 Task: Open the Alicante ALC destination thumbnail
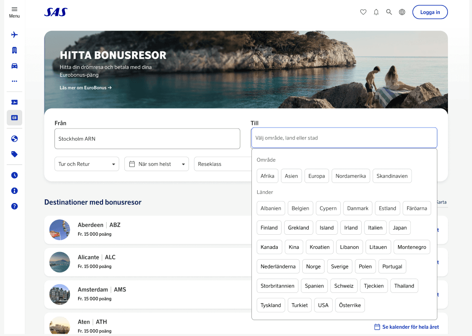coord(59,262)
